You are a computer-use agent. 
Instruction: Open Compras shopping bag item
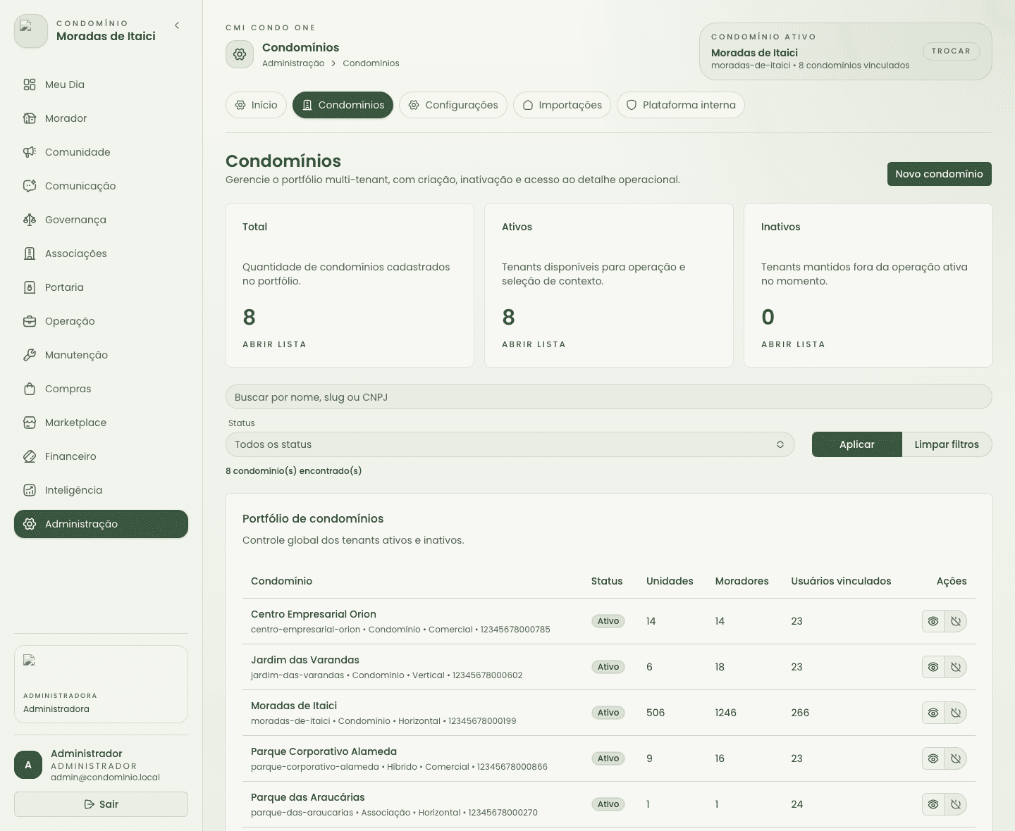101,389
